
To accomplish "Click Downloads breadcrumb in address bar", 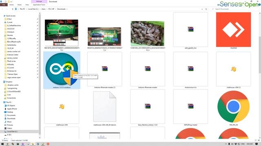I will [x=61, y=9].
